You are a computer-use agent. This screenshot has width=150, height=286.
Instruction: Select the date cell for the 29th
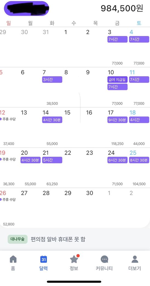[x=74, y=208]
